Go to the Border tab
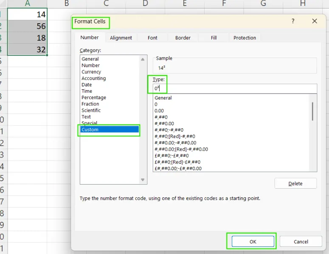The width and height of the screenshot is (329, 254). pyautogui.click(x=183, y=38)
